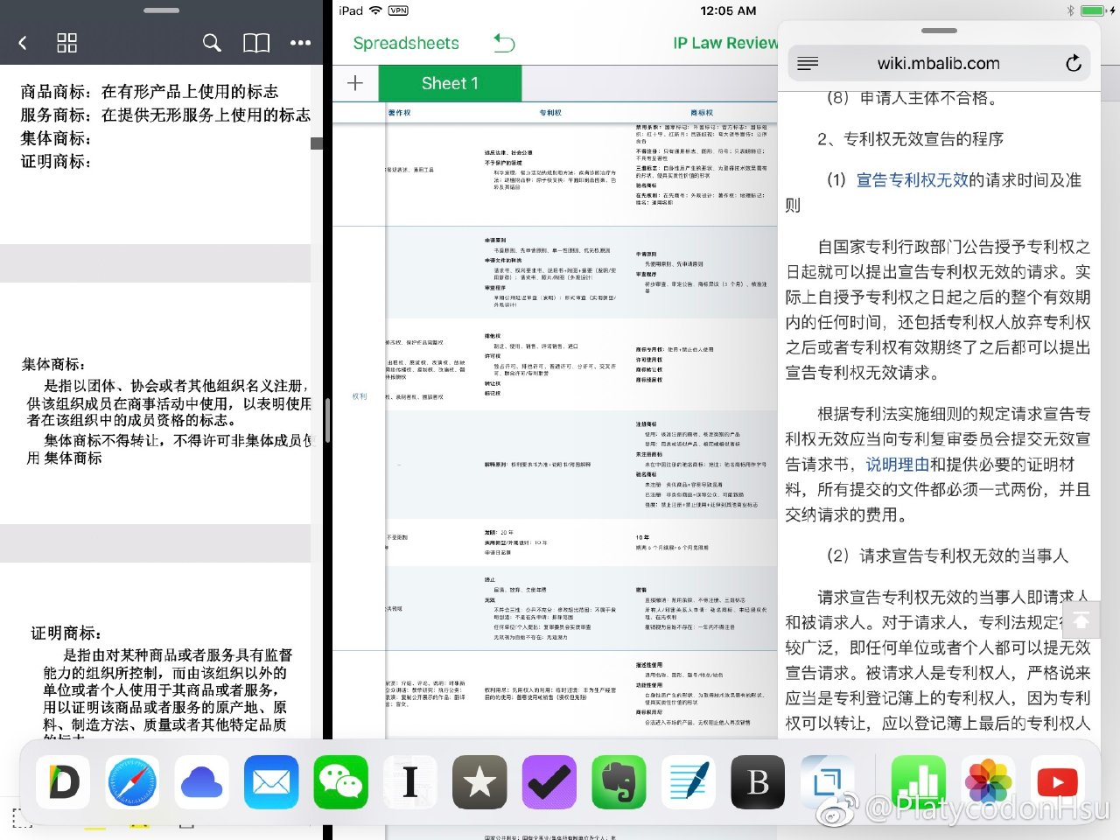
Task: Reload the wiki.mbalib.com page
Action: pyautogui.click(x=1073, y=63)
